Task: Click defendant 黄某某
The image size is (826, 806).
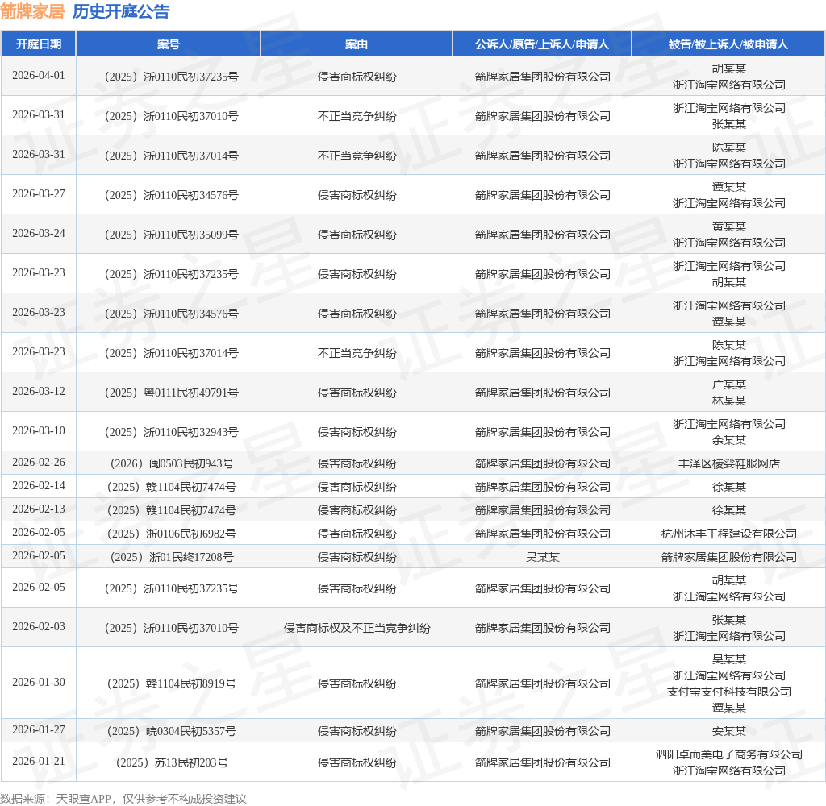Action: click(728, 227)
